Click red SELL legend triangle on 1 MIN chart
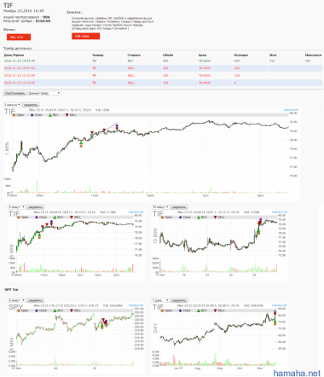Screen dimensions: 324x377 [67, 115]
